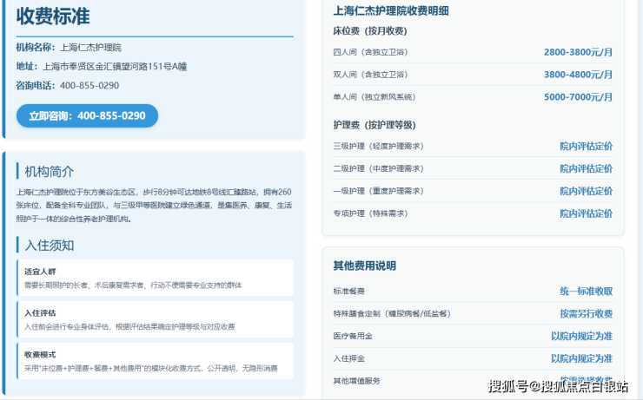
Task: Select the 特殊膳食定制 (糖尿病餐/低盐餐) label
Action: pyautogui.click(x=392, y=314)
